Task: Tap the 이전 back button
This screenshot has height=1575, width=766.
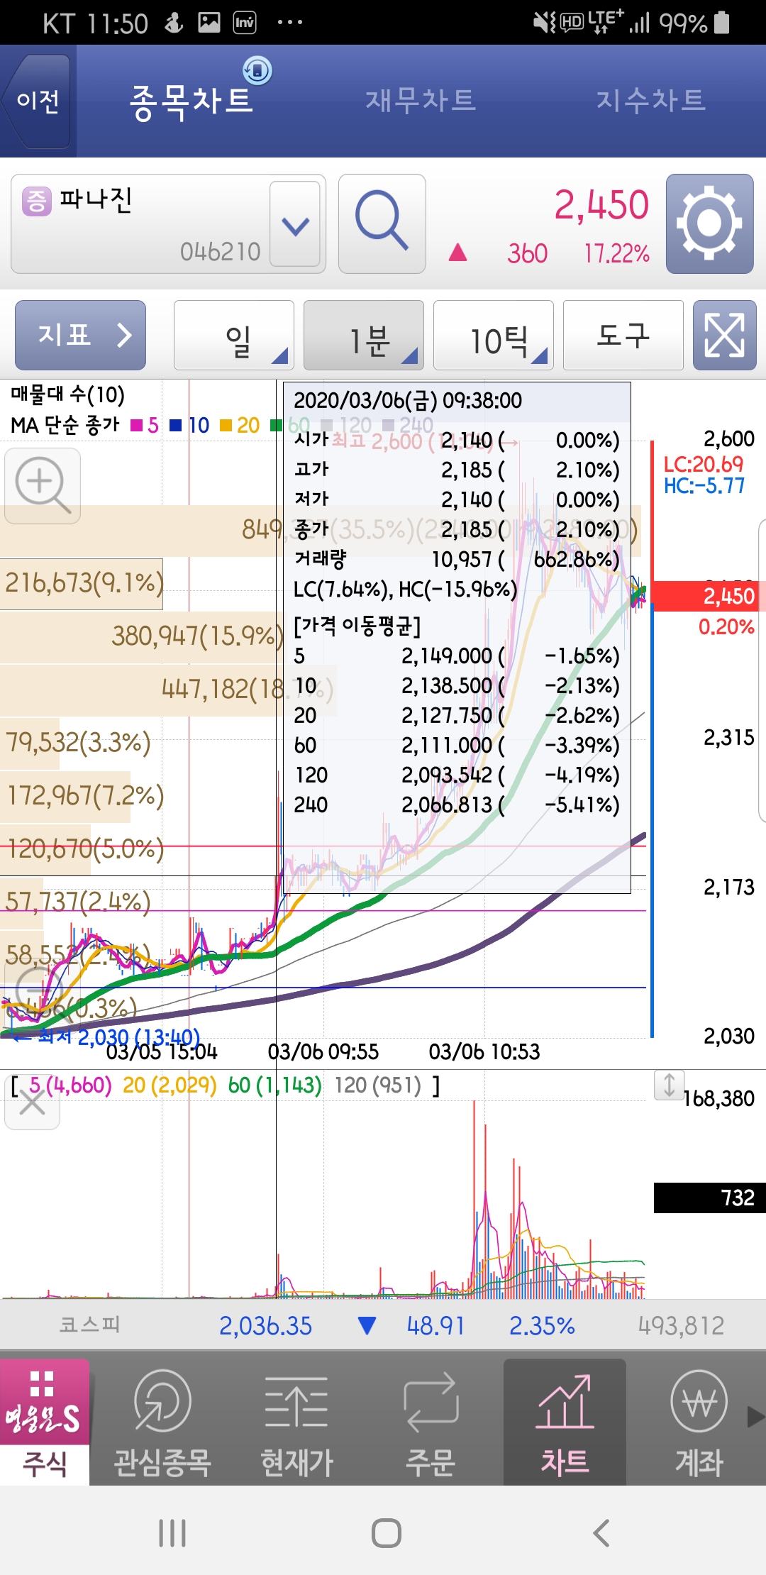Action: (37, 101)
